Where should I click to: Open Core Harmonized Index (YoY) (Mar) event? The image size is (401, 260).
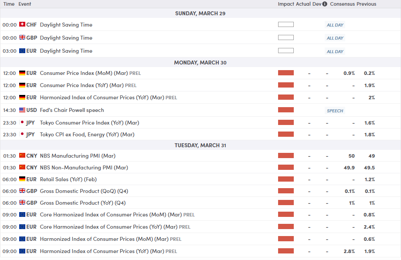115,227
